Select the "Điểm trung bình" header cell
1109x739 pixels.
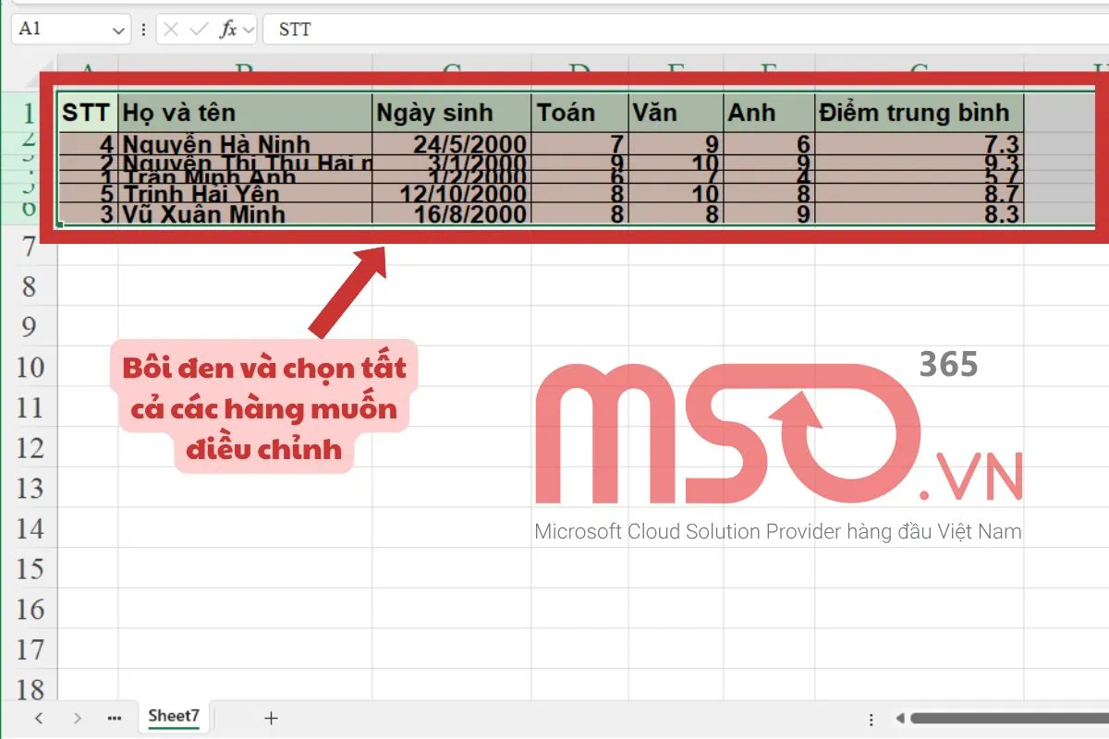pos(919,113)
